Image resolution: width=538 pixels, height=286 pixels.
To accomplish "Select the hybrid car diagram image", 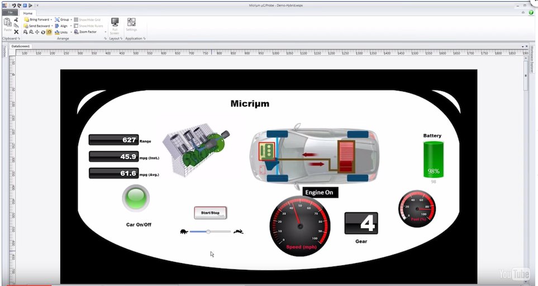I will [315, 156].
